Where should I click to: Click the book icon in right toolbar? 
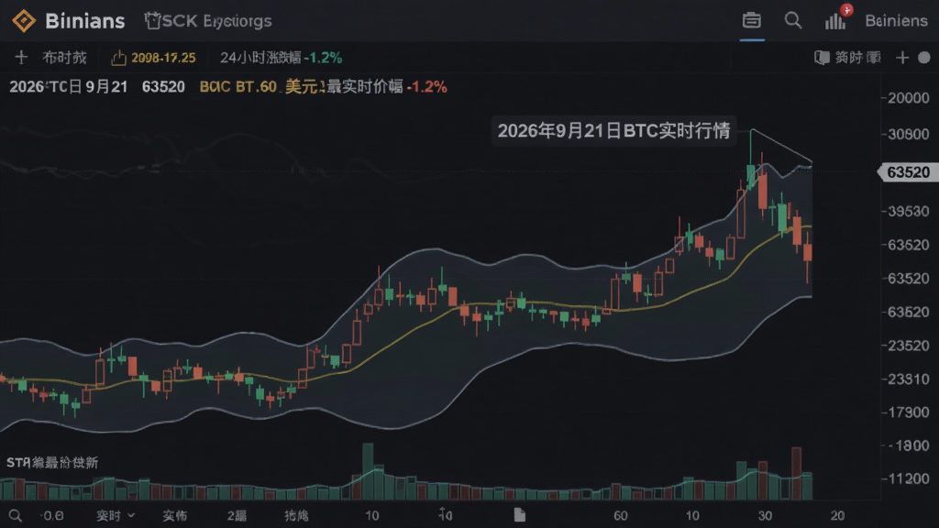point(823,58)
